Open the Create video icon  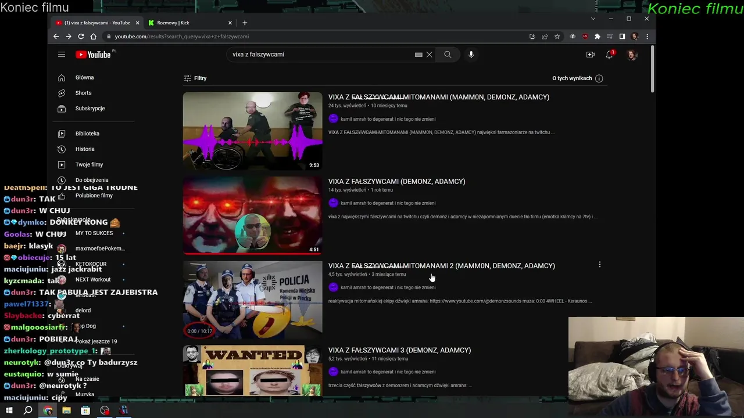pyautogui.click(x=590, y=55)
